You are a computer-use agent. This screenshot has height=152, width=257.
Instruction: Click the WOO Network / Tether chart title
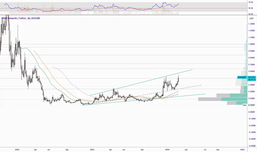point(21,18)
